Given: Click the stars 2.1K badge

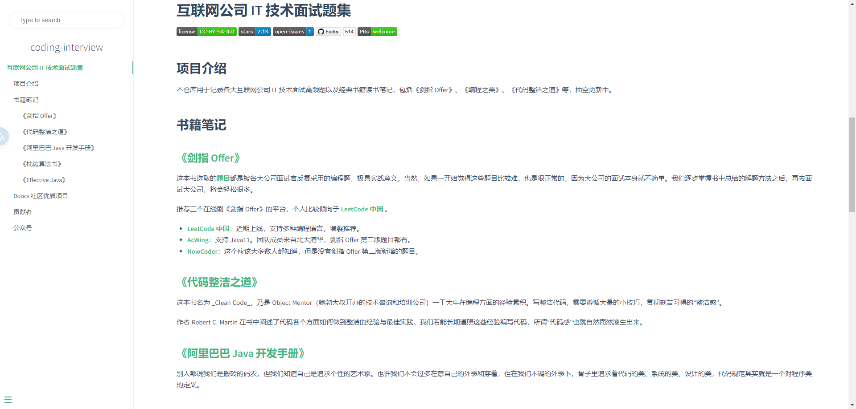Looking at the screenshot, I should 255,32.
